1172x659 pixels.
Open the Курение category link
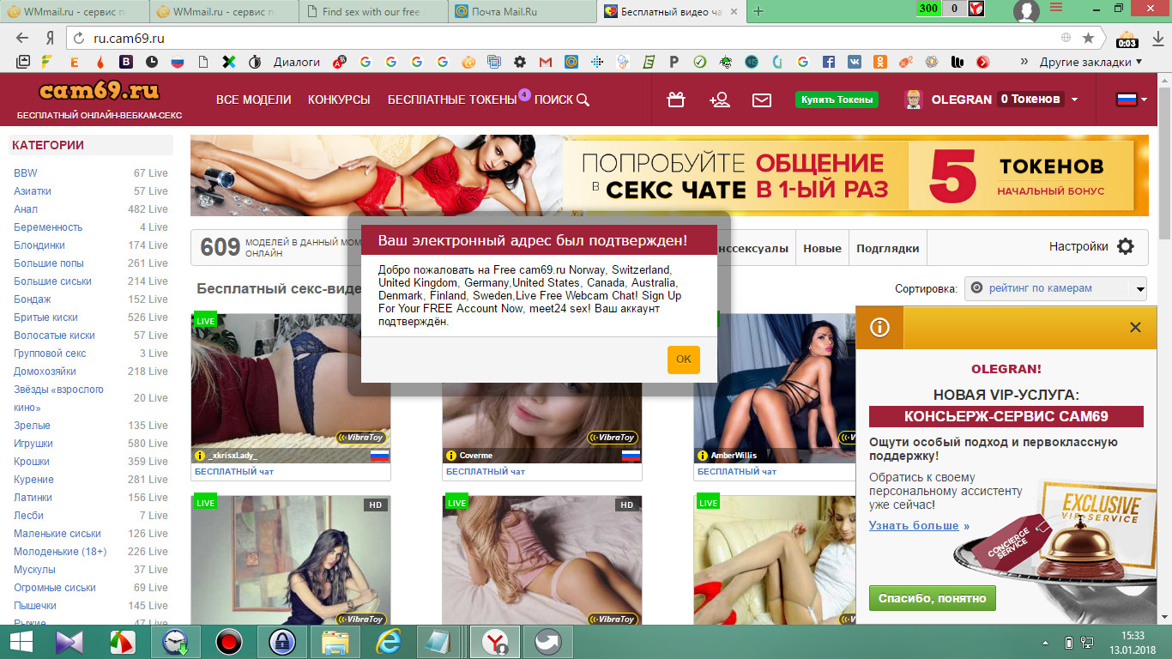point(33,479)
